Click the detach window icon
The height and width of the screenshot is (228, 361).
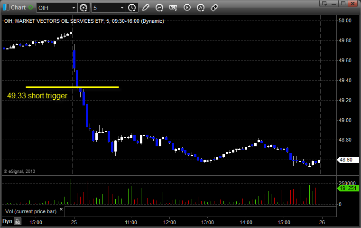click(324, 3)
